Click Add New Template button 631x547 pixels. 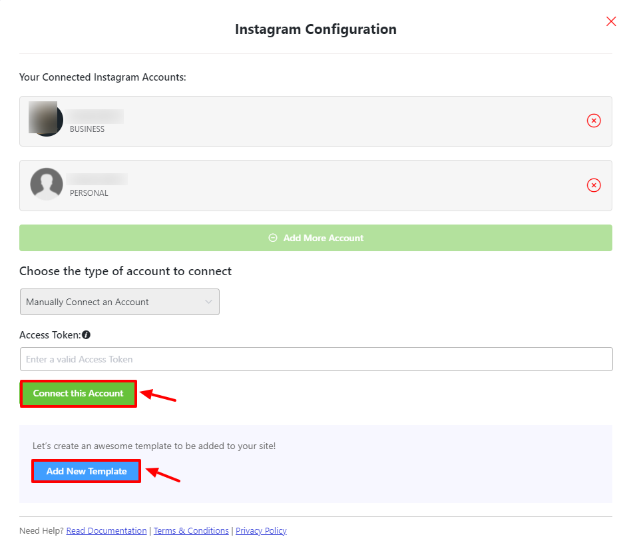click(x=86, y=471)
